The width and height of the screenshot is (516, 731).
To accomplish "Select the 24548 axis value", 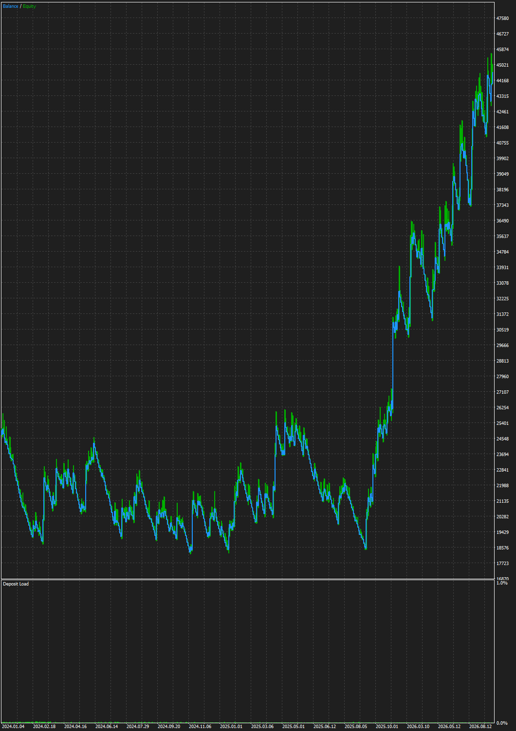I will click(x=502, y=439).
